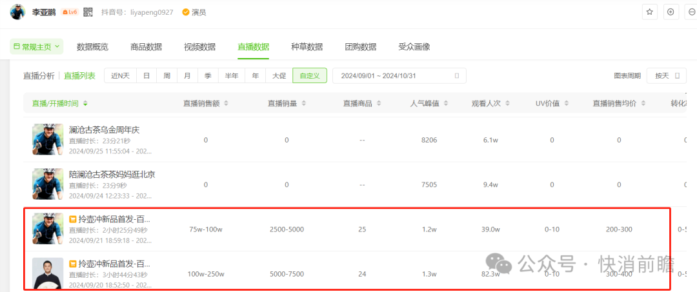Select the 月 period option
The image size is (697, 292).
coord(187,76)
